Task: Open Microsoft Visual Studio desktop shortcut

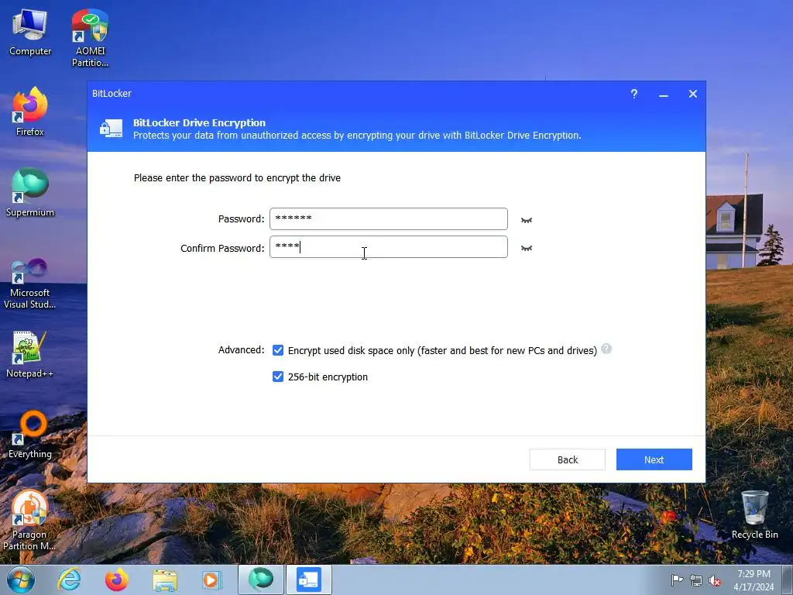Action: coord(30,284)
